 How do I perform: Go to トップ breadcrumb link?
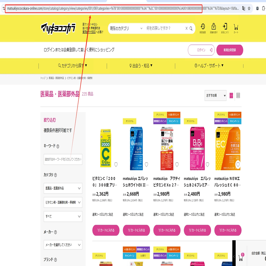click(43, 78)
